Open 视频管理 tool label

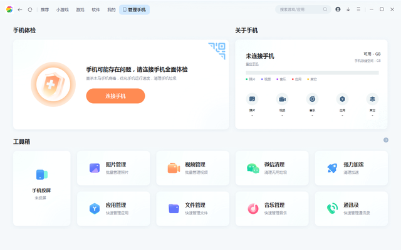(x=195, y=164)
